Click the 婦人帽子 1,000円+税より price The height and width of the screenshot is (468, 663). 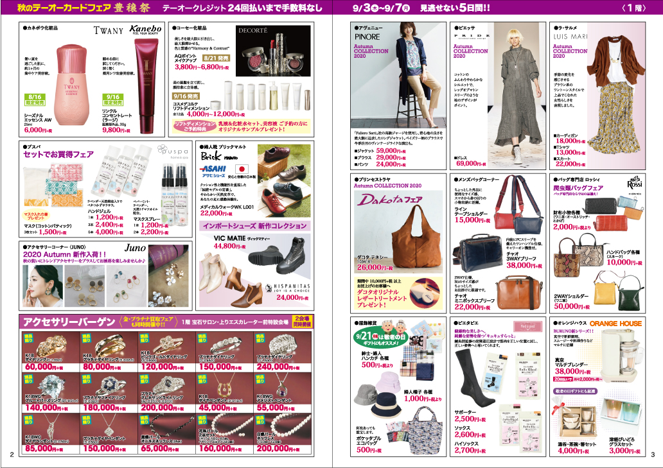423,398
